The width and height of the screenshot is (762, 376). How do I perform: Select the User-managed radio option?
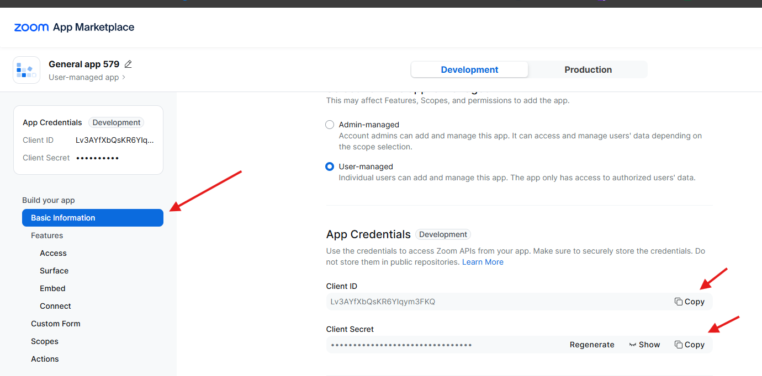pos(330,166)
